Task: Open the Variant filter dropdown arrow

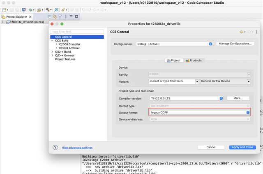Action: click(x=197, y=82)
